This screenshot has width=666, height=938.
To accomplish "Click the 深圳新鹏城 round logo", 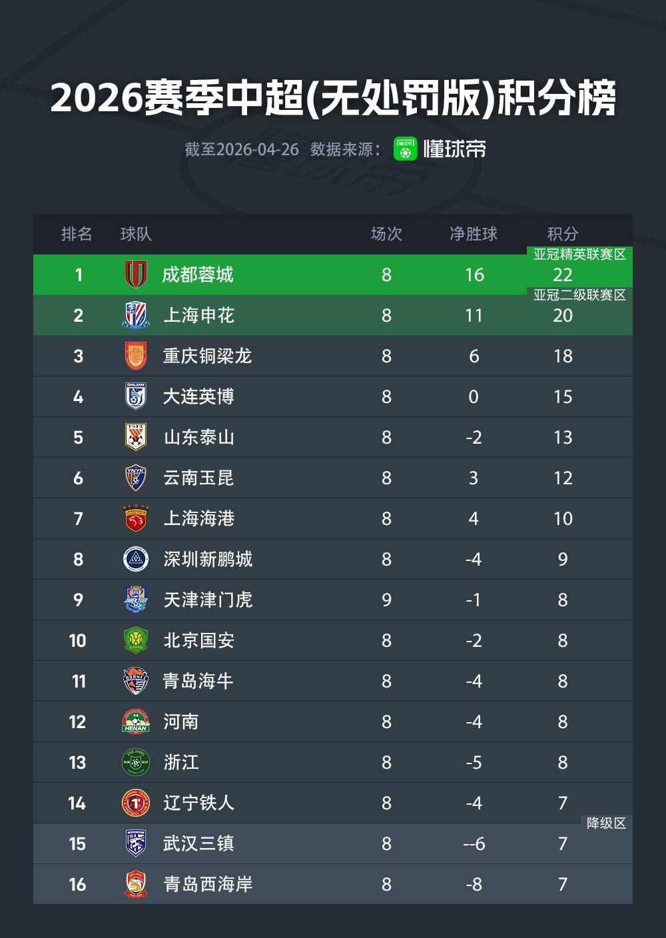I will [136, 559].
